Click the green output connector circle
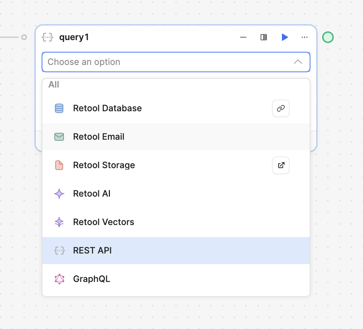The width and height of the screenshot is (363, 329). [x=328, y=37]
